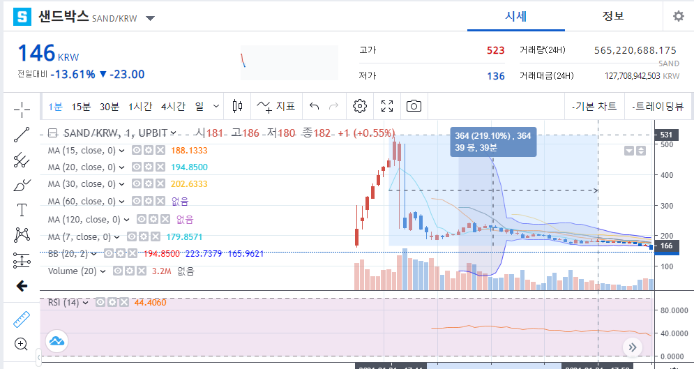Select the pitchfork drawing tool

[22, 160]
